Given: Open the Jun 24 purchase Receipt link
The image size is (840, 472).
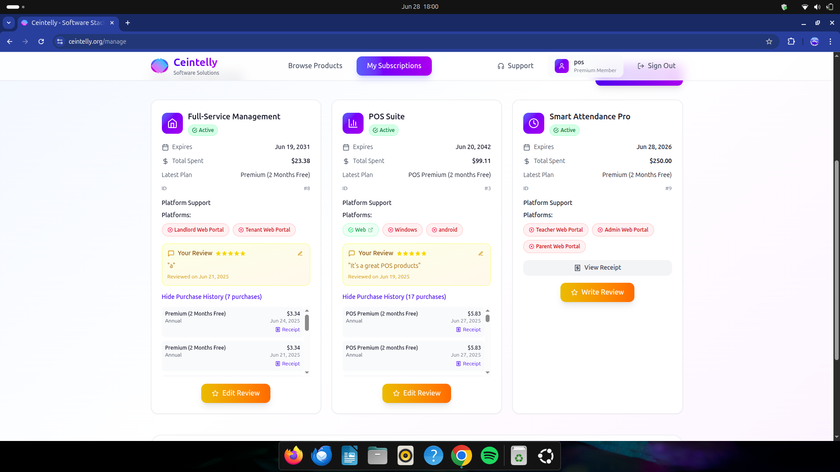Looking at the screenshot, I should click(x=288, y=330).
